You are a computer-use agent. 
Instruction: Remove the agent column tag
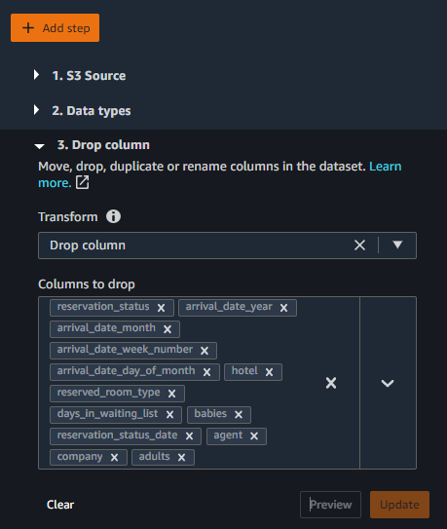click(254, 436)
